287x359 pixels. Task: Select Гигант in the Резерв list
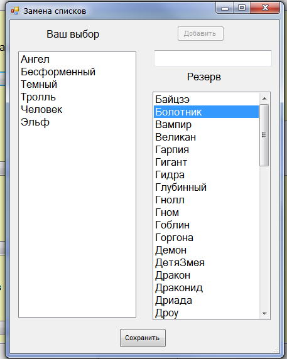click(206, 162)
